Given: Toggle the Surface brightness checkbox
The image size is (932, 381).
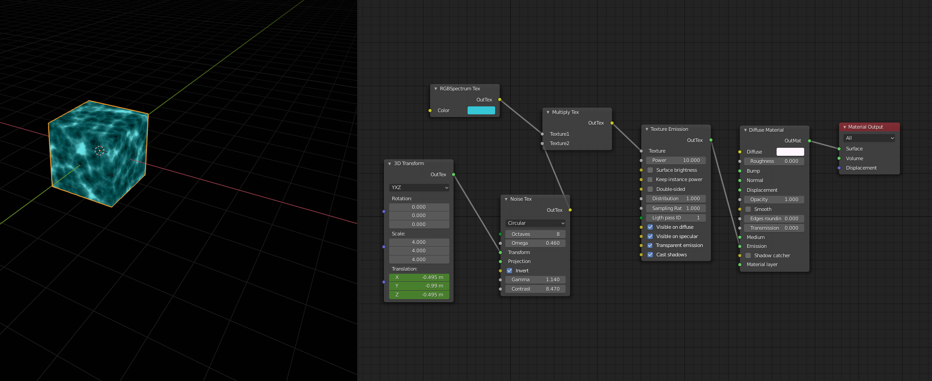Looking at the screenshot, I should pyautogui.click(x=650, y=170).
